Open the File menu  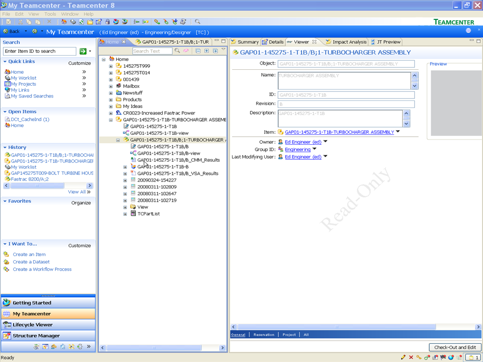click(x=6, y=14)
